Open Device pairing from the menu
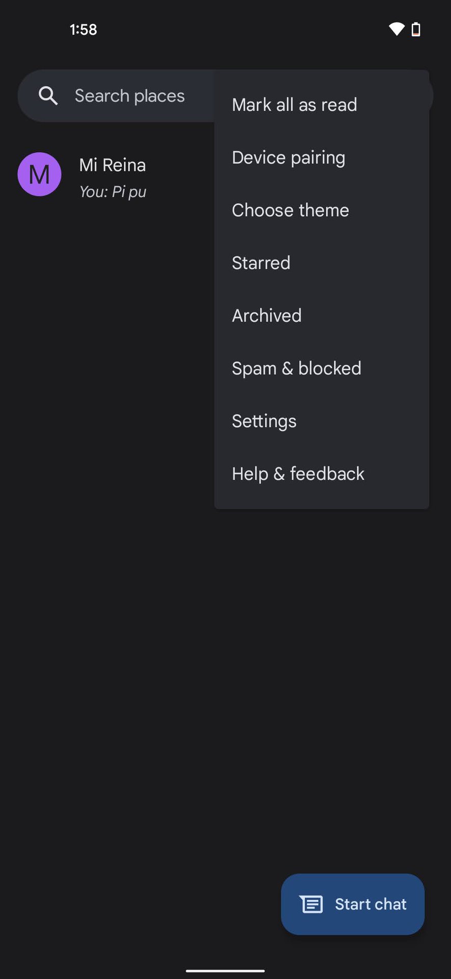Image resolution: width=451 pixels, height=979 pixels. pos(288,158)
